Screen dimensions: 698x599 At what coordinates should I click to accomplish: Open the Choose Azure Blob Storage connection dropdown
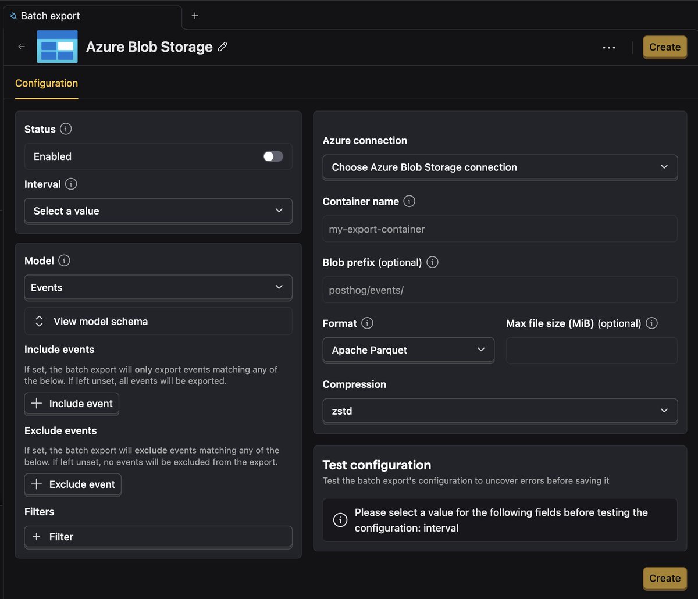click(x=500, y=167)
